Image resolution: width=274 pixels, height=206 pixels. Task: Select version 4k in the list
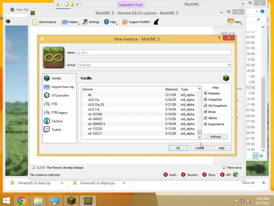[x=139, y=95]
